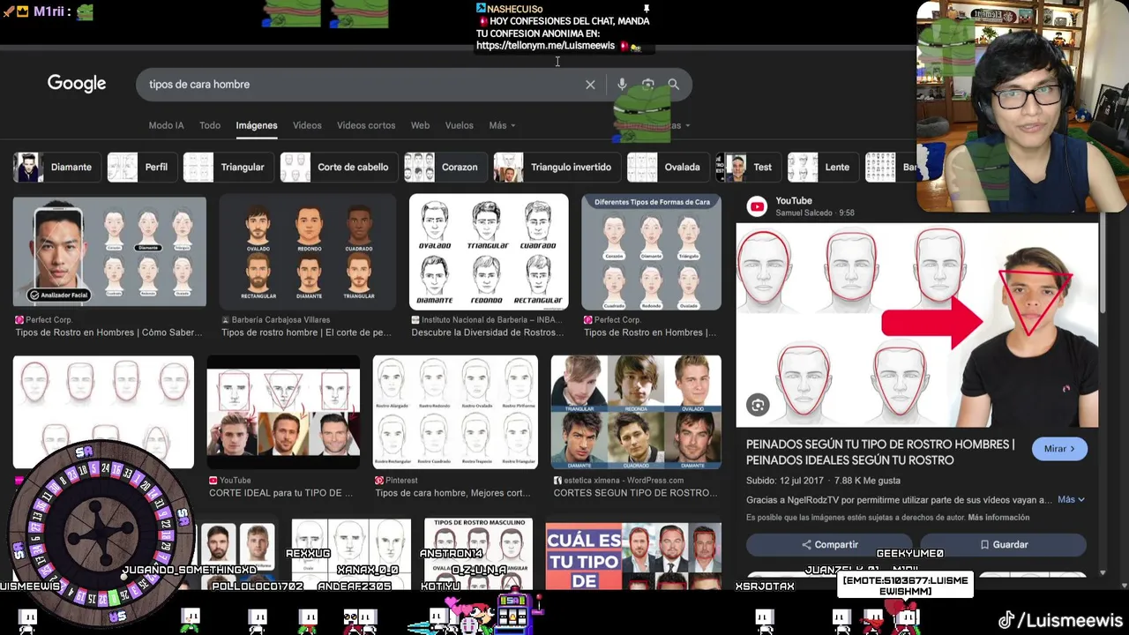Click the Guardar button
Image resolution: width=1129 pixels, height=635 pixels.
(x=1004, y=545)
